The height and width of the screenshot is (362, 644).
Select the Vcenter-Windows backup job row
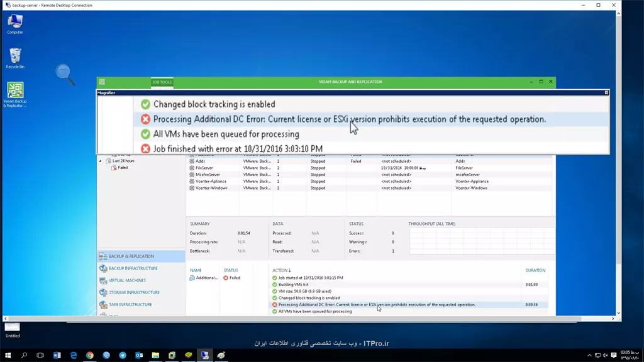click(370, 188)
